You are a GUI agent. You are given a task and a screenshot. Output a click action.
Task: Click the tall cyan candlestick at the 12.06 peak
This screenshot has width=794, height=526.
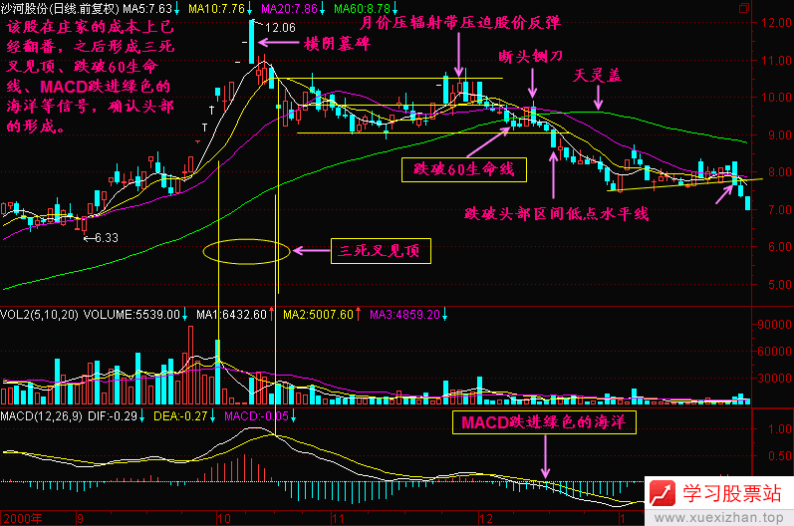coord(252,42)
